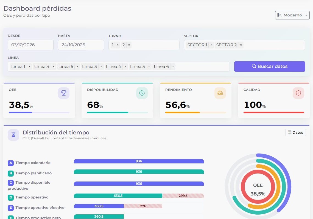Click the OEE trophy icon
Viewport: 313px width, 219px height.
(x=64, y=93)
